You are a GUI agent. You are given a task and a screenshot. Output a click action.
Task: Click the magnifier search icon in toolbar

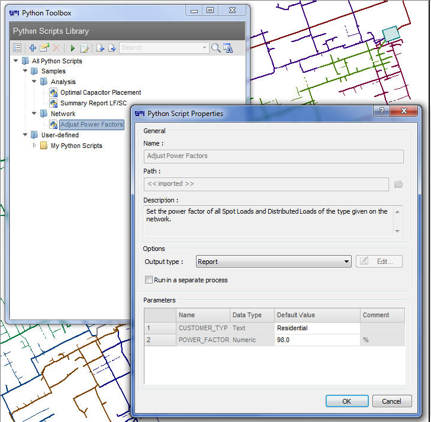click(x=216, y=48)
